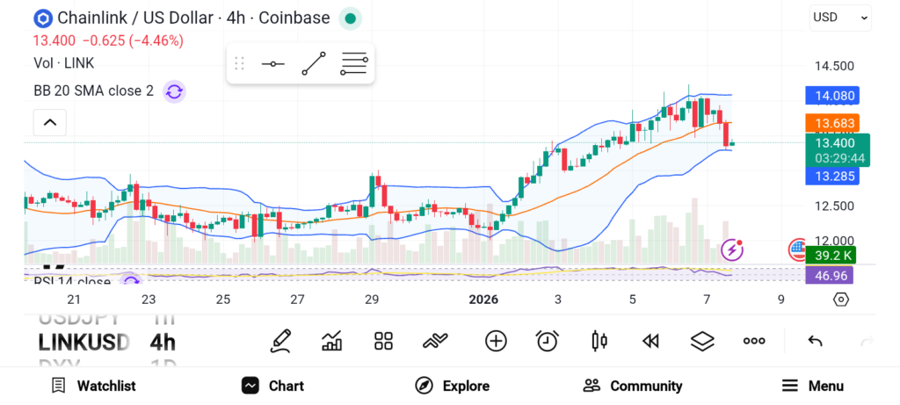Open the chart settings hexagon icon
Screen dimensions: 900x405
(x=841, y=300)
